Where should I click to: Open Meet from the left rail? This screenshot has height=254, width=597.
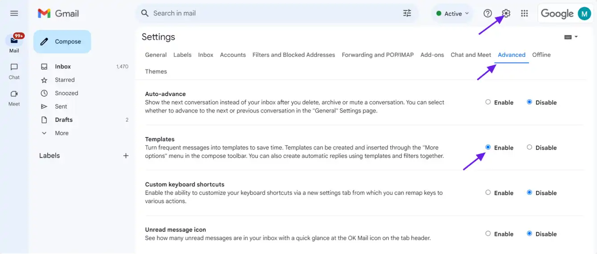click(14, 98)
